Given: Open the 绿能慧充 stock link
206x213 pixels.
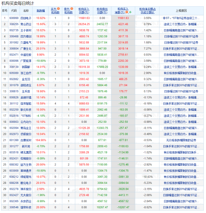Looking at the screenshot, I should click(x=26, y=177).
